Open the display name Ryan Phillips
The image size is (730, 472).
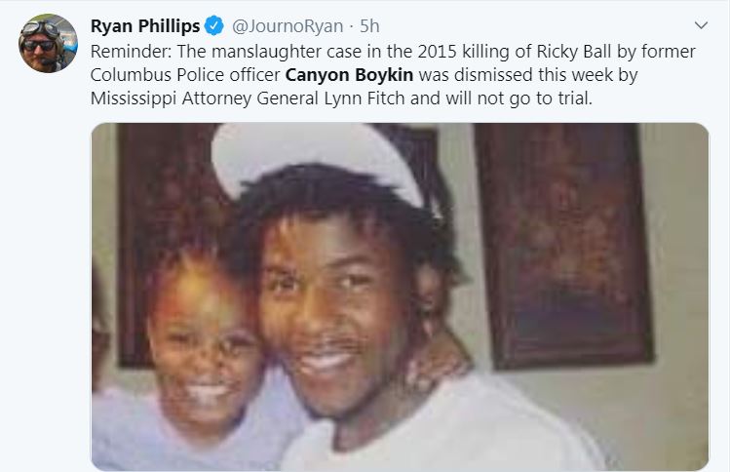click(145, 26)
